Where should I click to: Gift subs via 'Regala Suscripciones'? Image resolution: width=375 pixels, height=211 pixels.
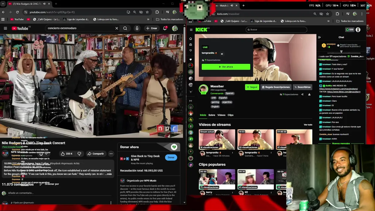click(276, 87)
